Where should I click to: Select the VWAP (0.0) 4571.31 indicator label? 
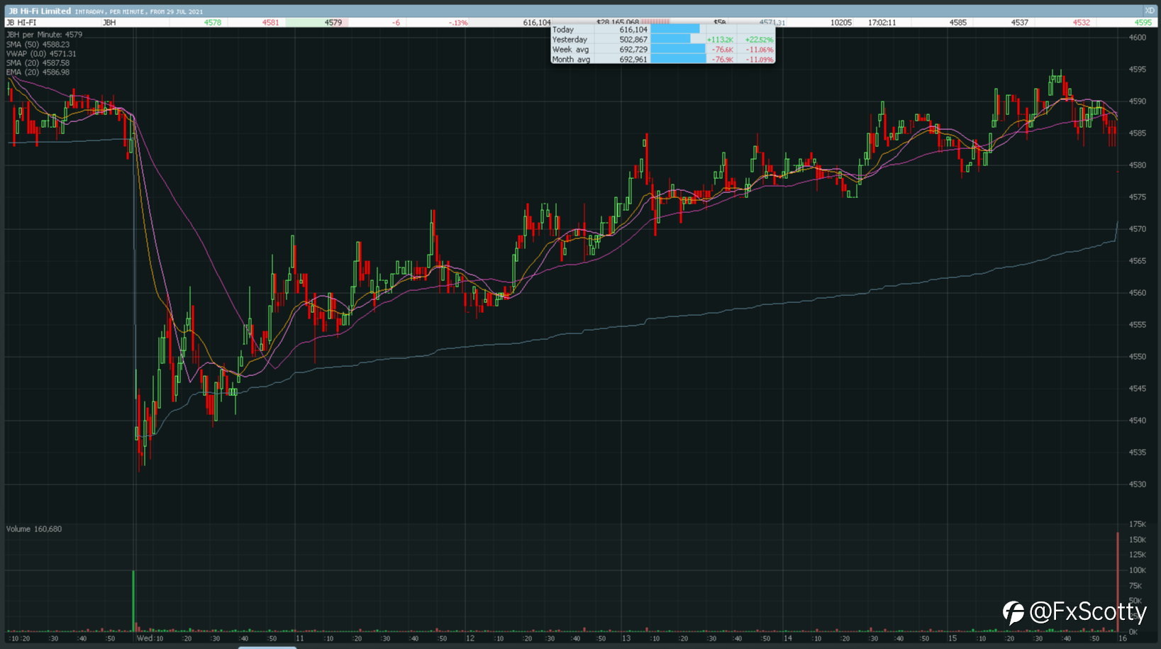[x=41, y=54]
